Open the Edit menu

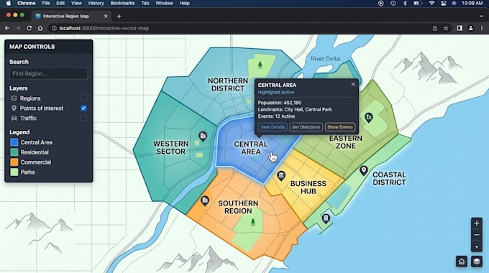coord(60,3)
